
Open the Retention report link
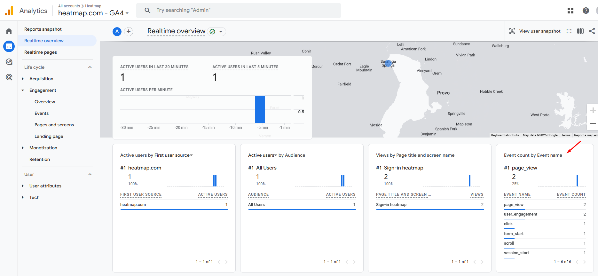point(40,159)
